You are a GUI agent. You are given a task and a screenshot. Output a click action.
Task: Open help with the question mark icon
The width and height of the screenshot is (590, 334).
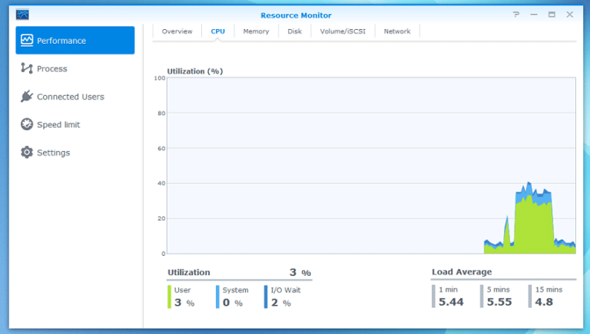(516, 15)
